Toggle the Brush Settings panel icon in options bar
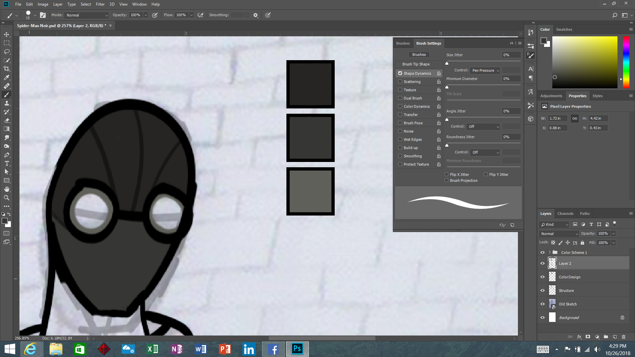The image size is (635, 357). coord(43,15)
